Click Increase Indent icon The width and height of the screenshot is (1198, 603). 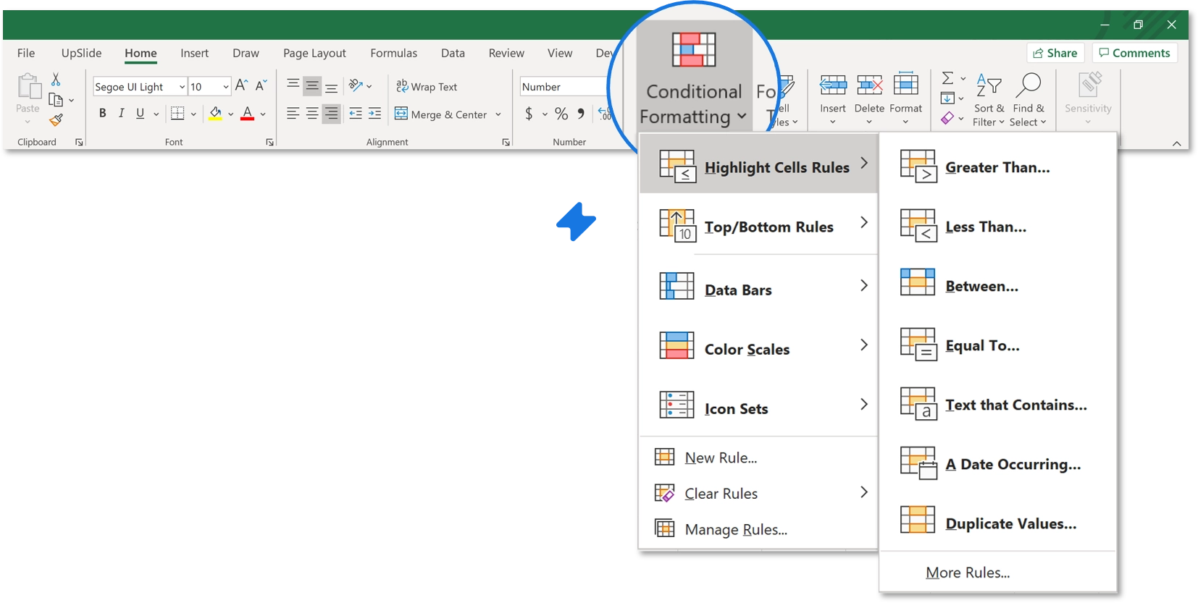tap(374, 114)
